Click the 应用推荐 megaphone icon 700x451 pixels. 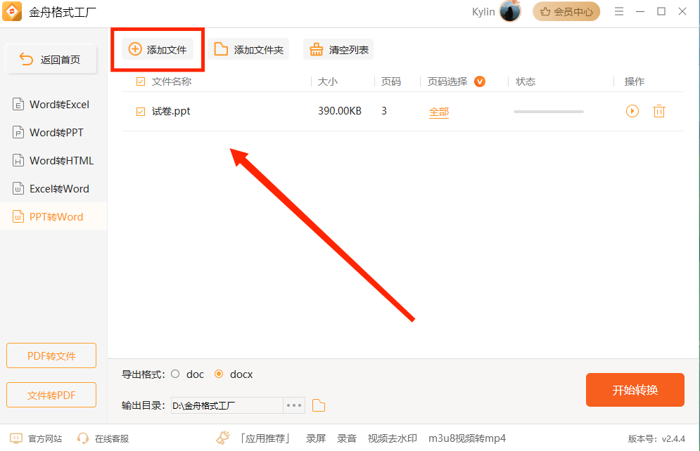pyautogui.click(x=223, y=438)
